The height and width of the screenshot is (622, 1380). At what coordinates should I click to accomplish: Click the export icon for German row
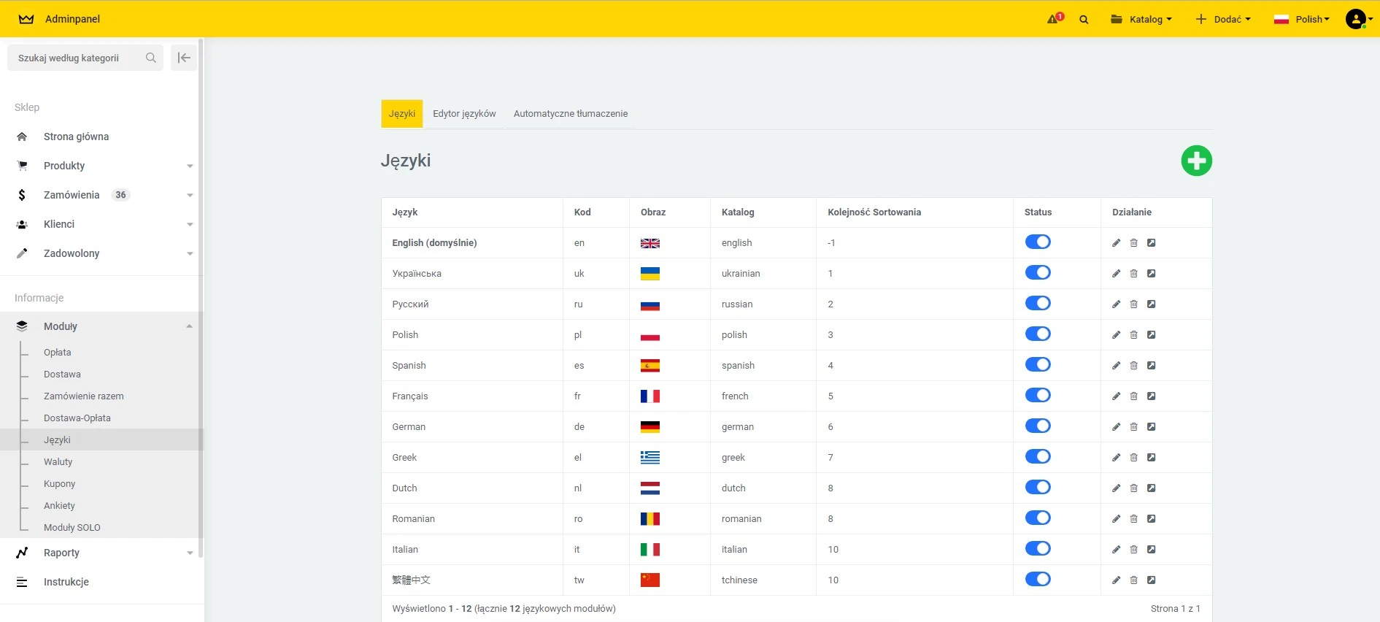pyautogui.click(x=1151, y=427)
